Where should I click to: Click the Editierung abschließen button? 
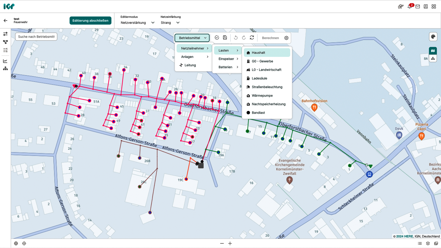(x=90, y=21)
